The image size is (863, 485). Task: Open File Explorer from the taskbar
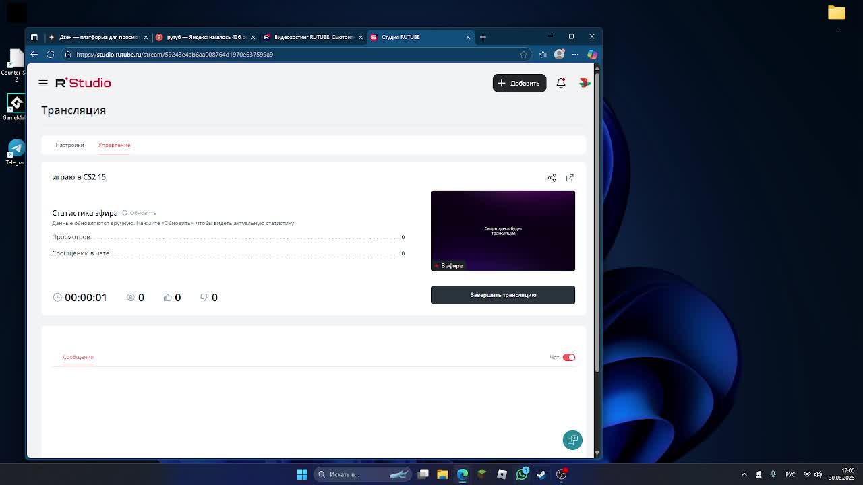442,474
